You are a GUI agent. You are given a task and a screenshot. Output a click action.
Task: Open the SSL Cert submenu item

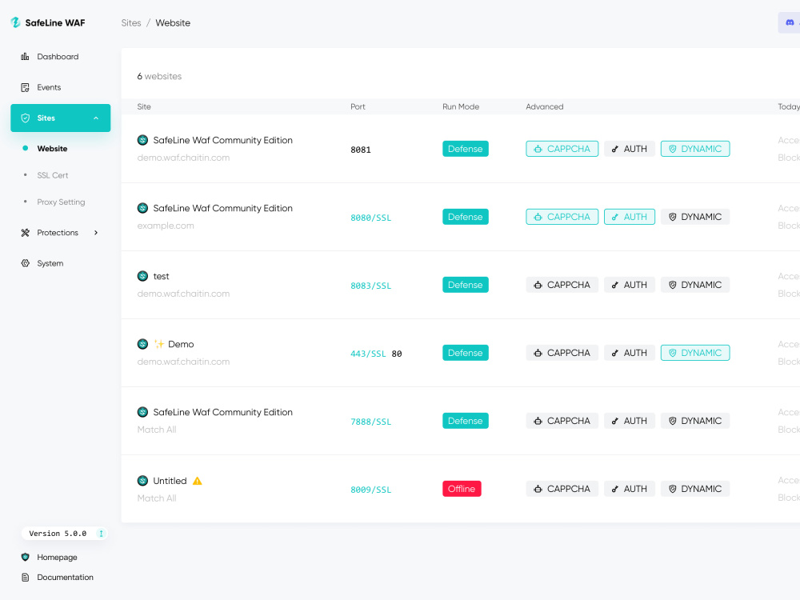click(x=52, y=175)
